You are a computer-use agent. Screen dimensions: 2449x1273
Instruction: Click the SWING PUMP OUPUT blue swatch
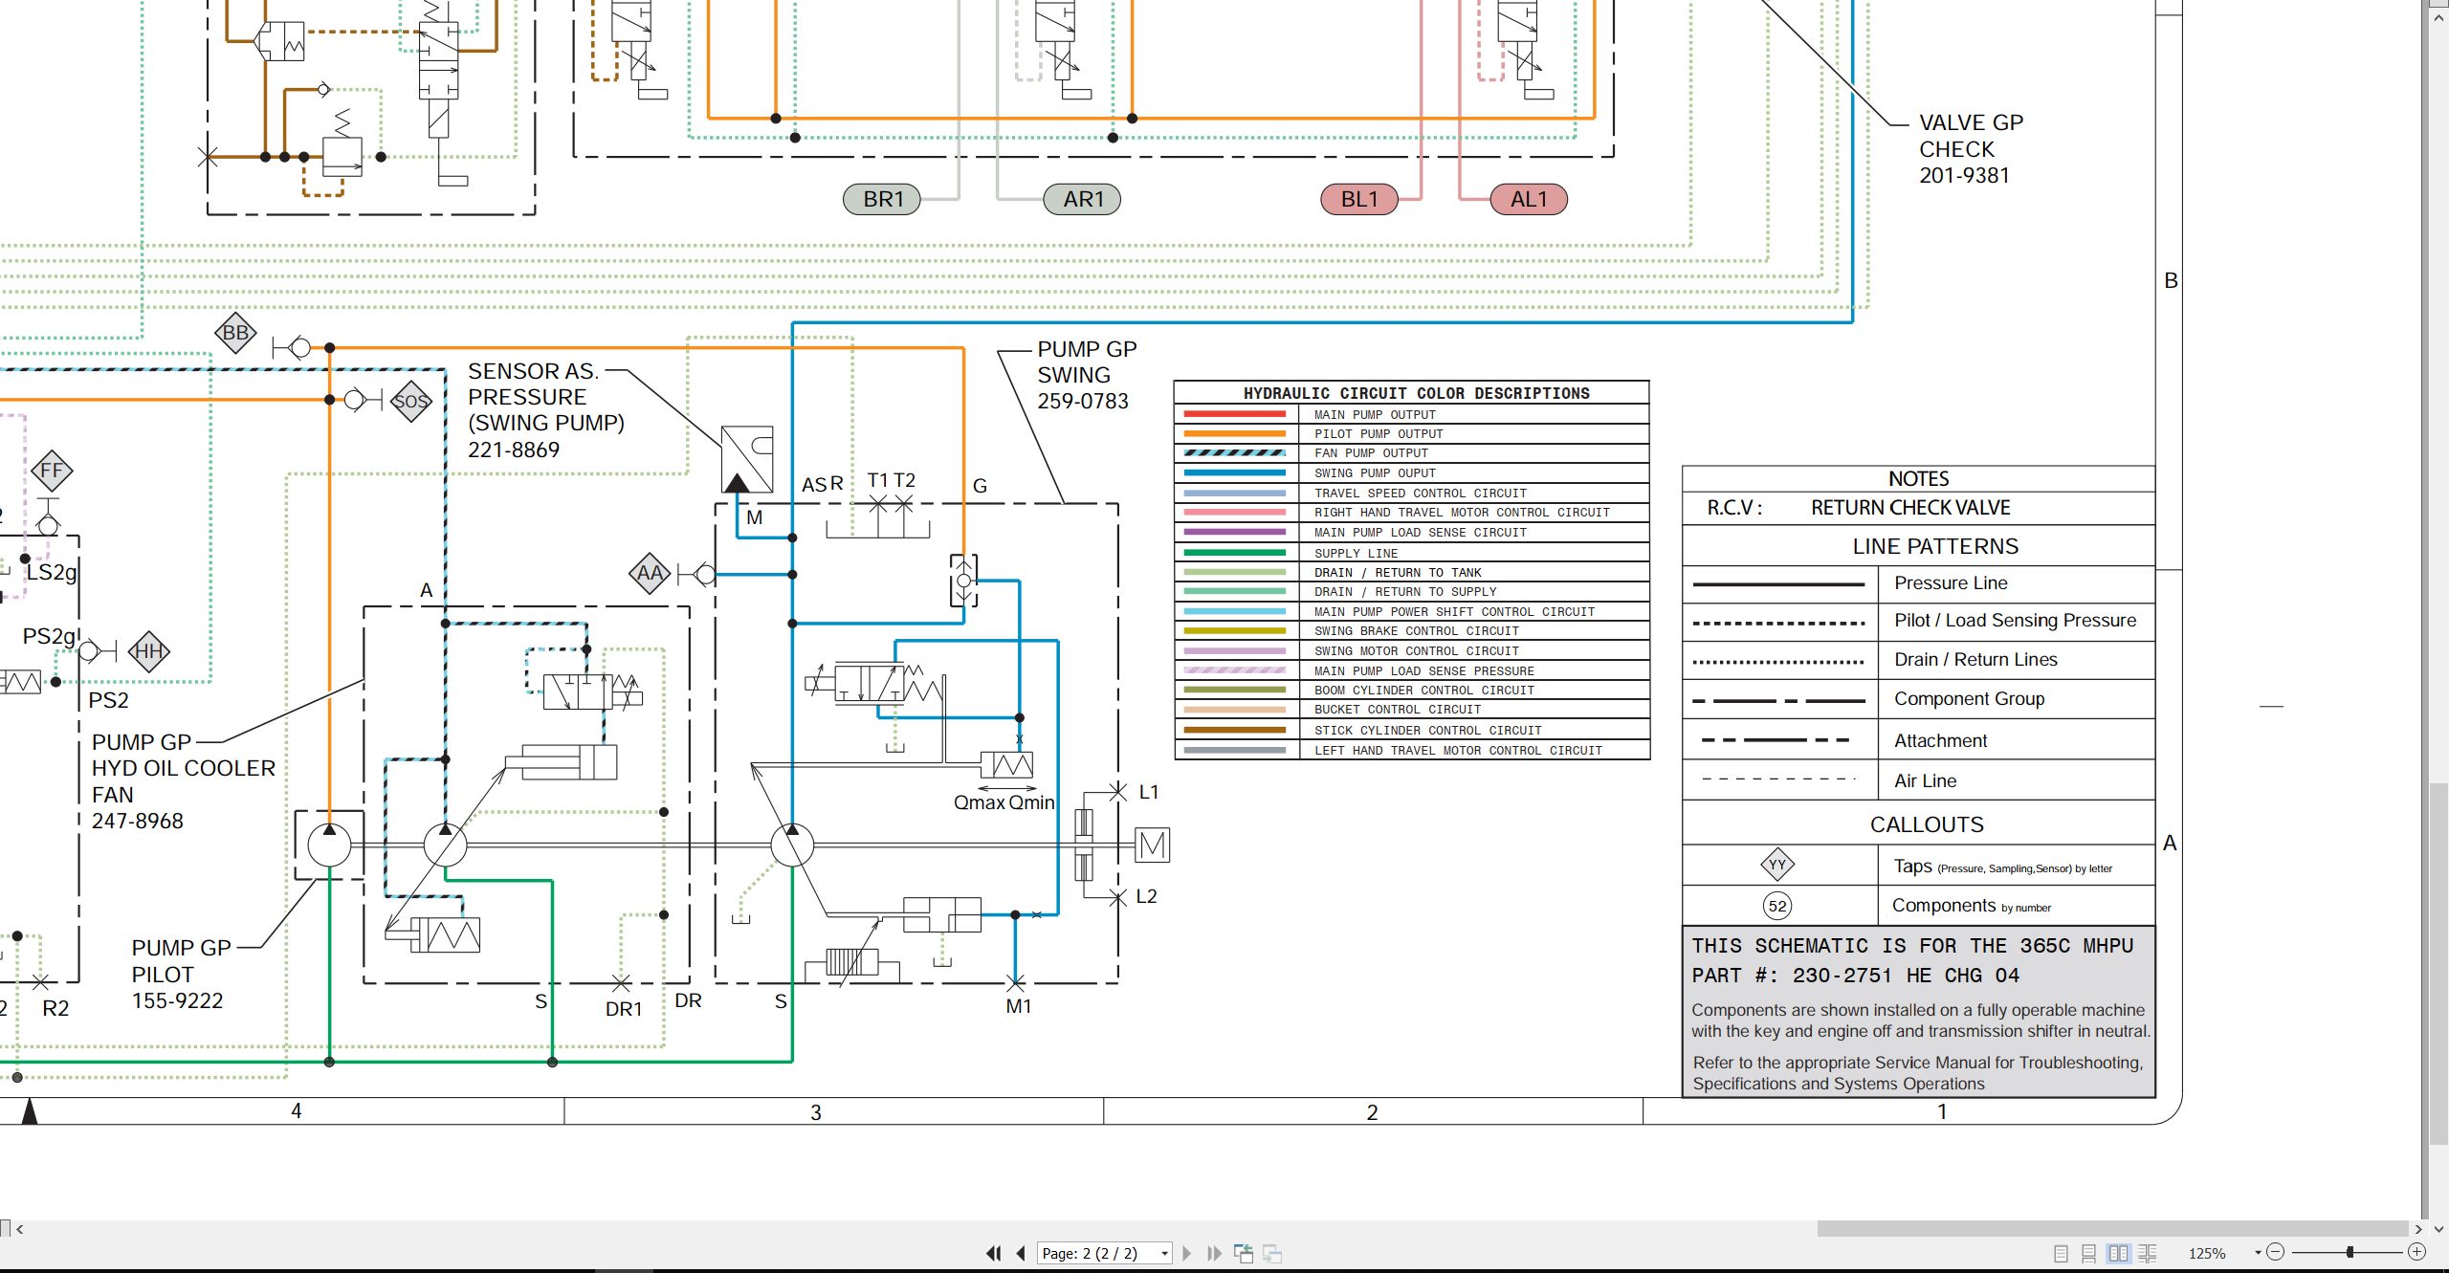(1235, 472)
